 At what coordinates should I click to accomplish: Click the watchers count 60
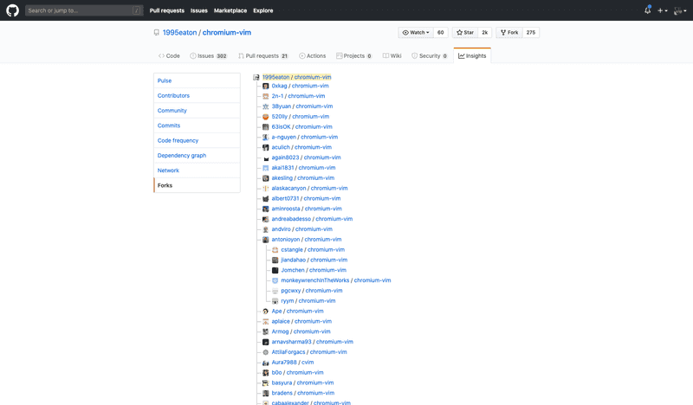coord(441,33)
